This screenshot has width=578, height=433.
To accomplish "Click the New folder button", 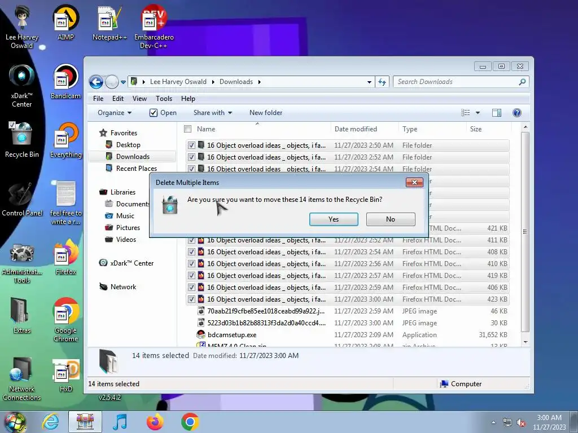I will coord(266,113).
